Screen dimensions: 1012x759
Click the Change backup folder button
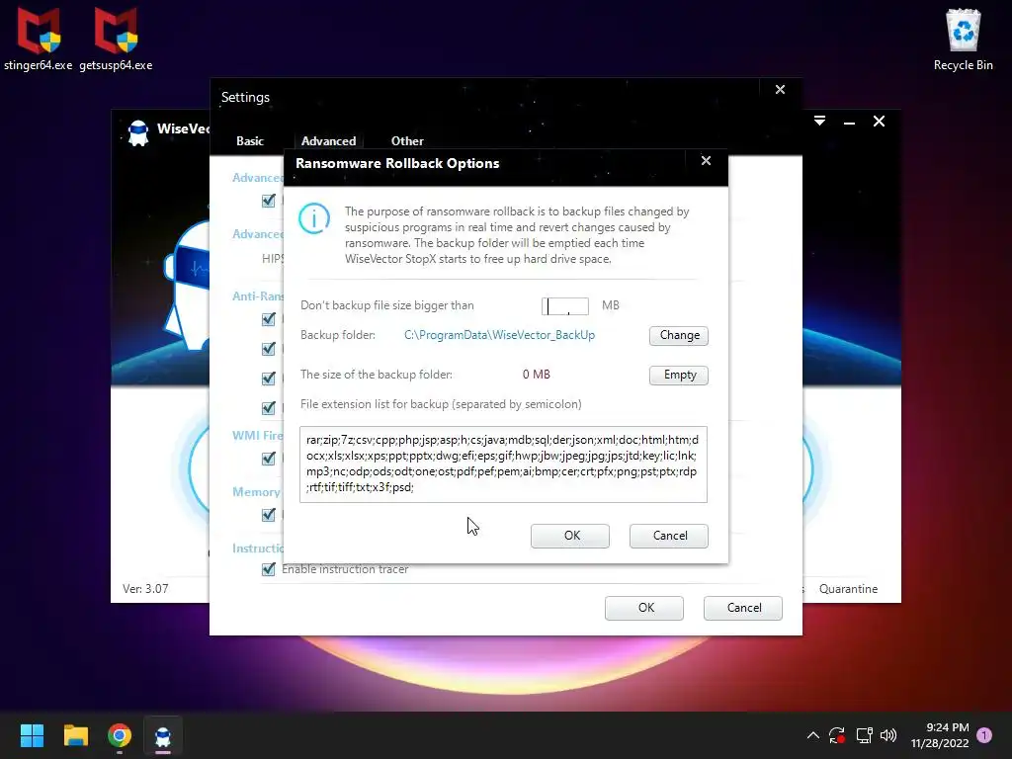click(678, 336)
